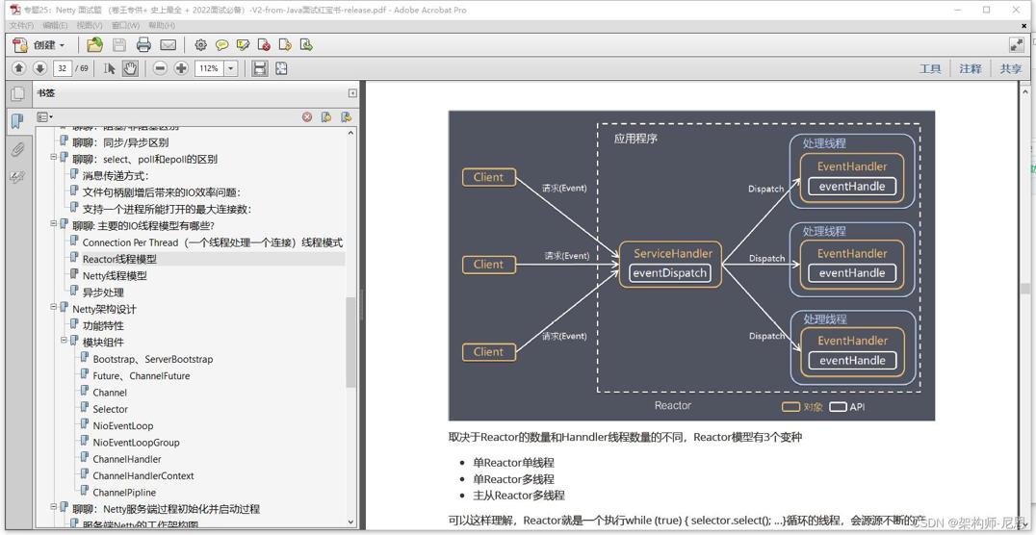Select the Future、ChannelFuture bookmark

(x=141, y=376)
